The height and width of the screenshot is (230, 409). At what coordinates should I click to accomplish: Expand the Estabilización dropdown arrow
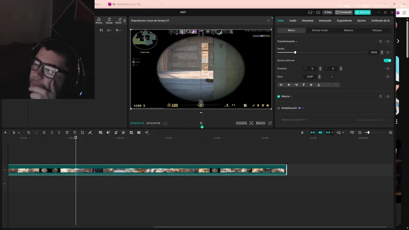coord(303,108)
